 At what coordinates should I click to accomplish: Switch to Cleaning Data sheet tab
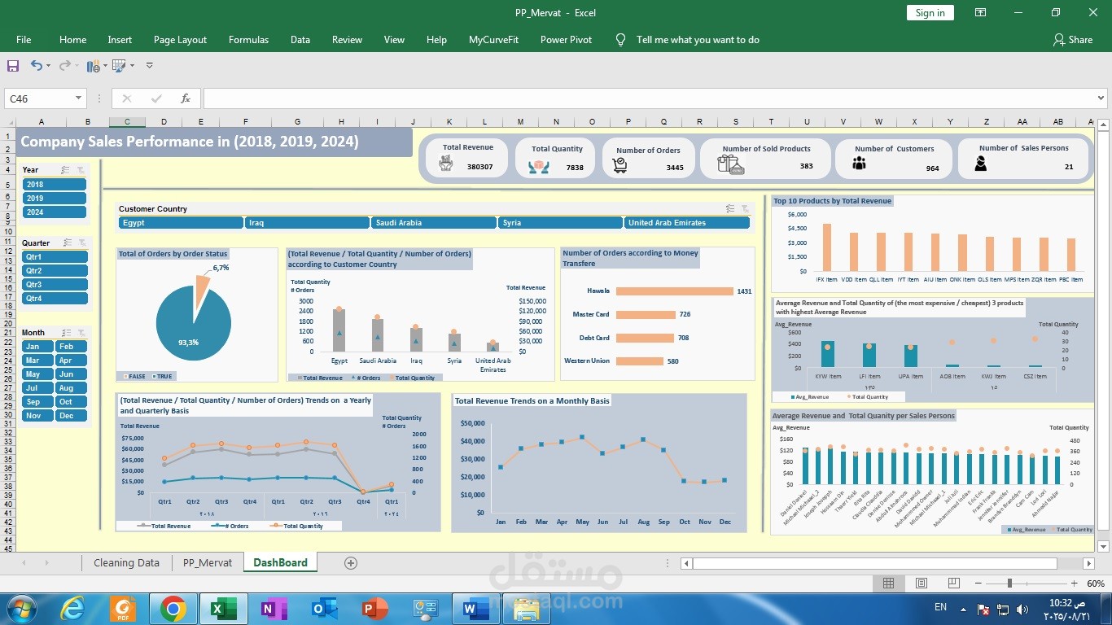tap(126, 562)
